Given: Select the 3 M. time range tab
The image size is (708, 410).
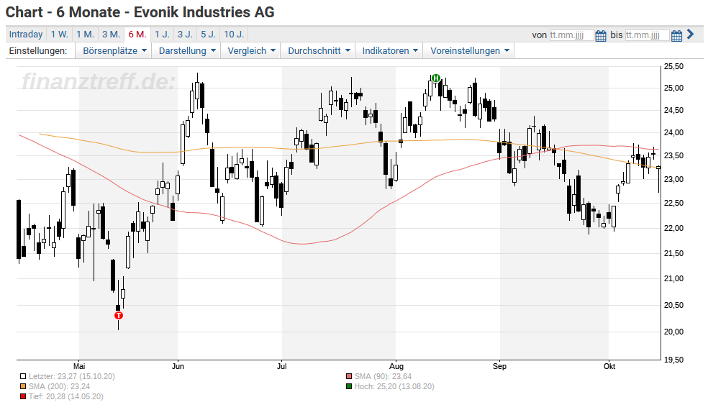Looking at the screenshot, I should click(x=111, y=35).
